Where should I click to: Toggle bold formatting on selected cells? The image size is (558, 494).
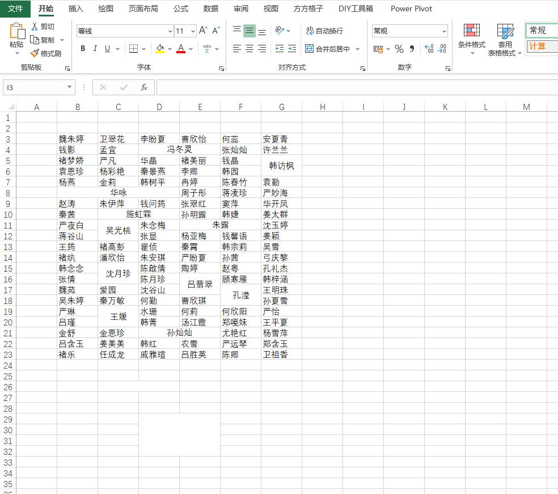(82, 49)
